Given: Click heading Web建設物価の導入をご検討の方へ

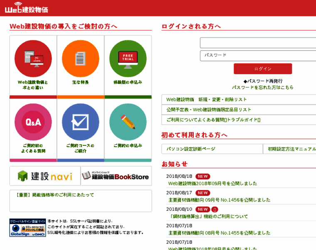Looking at the screenshot, I should click(63, 26).
